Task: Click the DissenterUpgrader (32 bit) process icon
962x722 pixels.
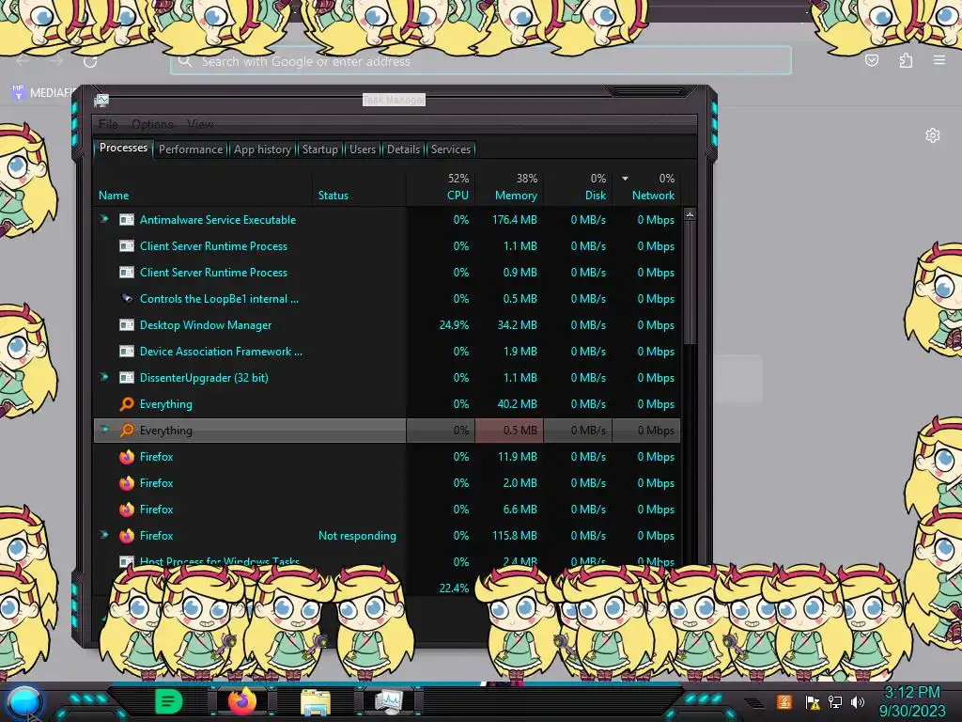Action: (127, 378)
